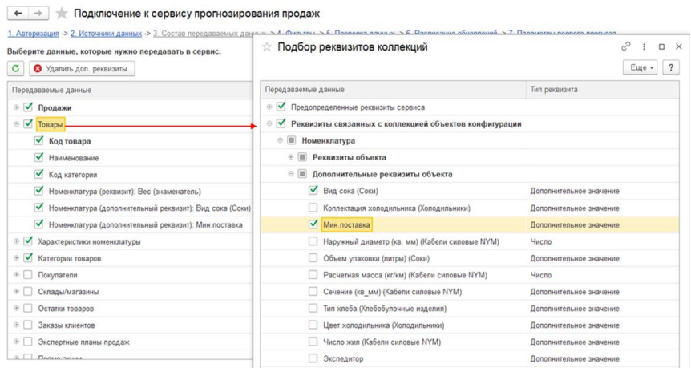This screenshot has height=376, width=691.
Task: Expand Реквизиты объекта node
Action: [291, 157]
